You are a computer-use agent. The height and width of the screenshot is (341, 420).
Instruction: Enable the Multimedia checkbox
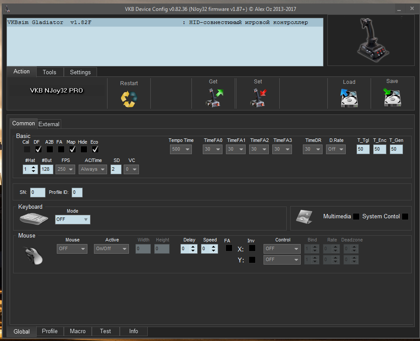point(356,217)
